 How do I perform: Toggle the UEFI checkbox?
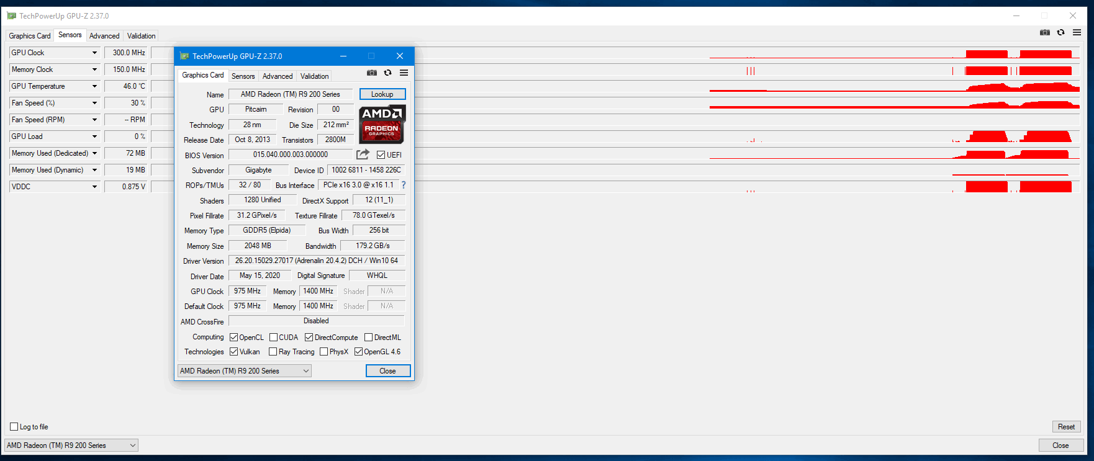[x=381, y=154]
